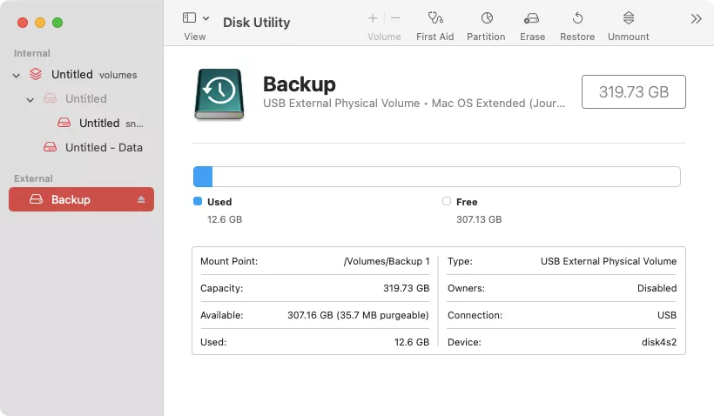Eject Backup disk in sidebar

coord(141,200)
